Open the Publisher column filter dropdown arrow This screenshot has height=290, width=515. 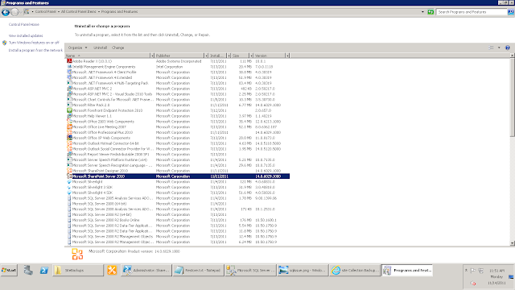(206, 56)
